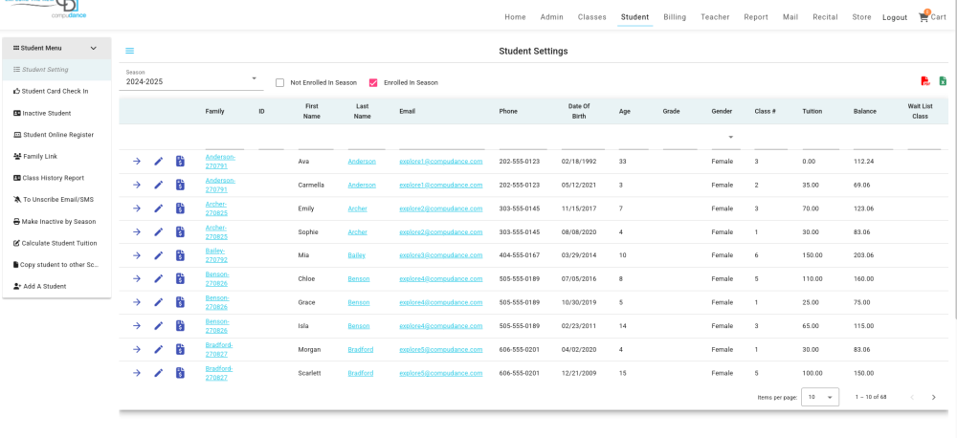Open the Admin menu
957x438 pixels.
(x=552, y=17)
